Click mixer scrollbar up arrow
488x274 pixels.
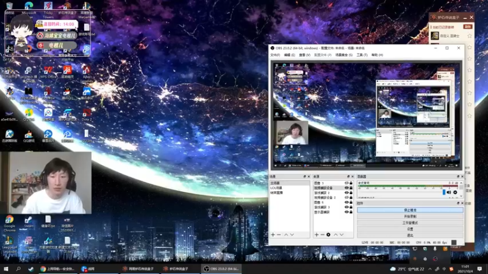coord(461,183)
